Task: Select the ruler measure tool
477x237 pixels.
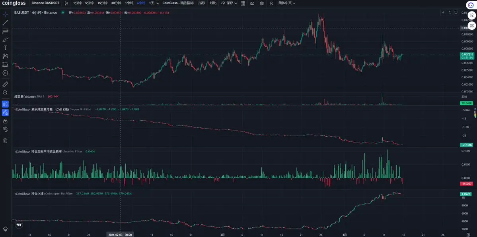Action: [5, 84]
